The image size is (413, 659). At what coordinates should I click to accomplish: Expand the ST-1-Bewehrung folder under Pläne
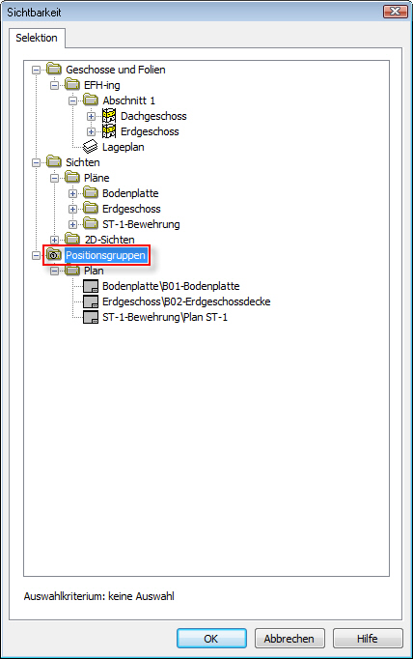click(72, 224)
